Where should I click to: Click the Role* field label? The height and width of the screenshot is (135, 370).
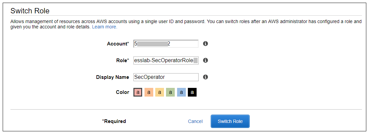tap(120, 60)
